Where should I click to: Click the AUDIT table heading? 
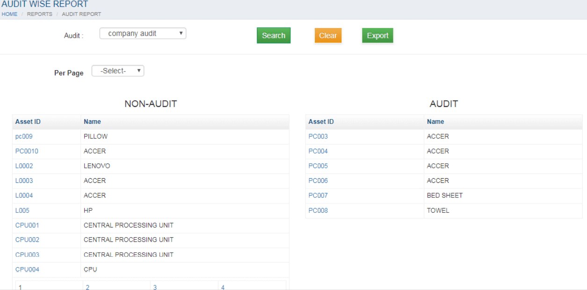pos(444,104)
